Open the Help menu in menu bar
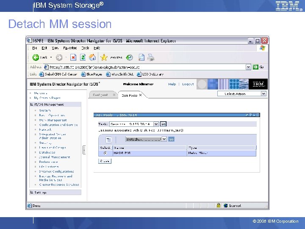 (97, 48)
